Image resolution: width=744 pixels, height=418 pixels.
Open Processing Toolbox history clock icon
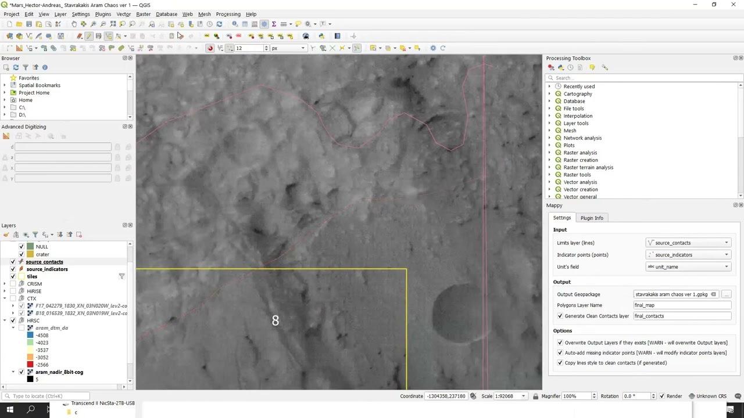570,67
